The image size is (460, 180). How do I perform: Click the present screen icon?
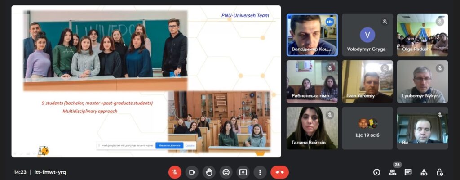point(243,172)
